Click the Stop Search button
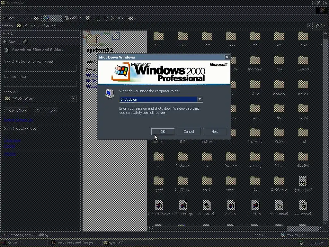329x247 pixels. 46,110
